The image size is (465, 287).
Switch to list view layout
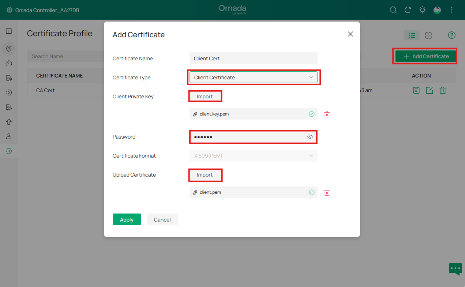[x=411, y=35]
